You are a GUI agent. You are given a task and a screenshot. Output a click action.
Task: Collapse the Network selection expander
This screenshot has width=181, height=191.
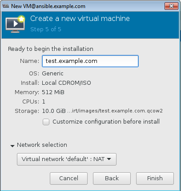(12, 146)
